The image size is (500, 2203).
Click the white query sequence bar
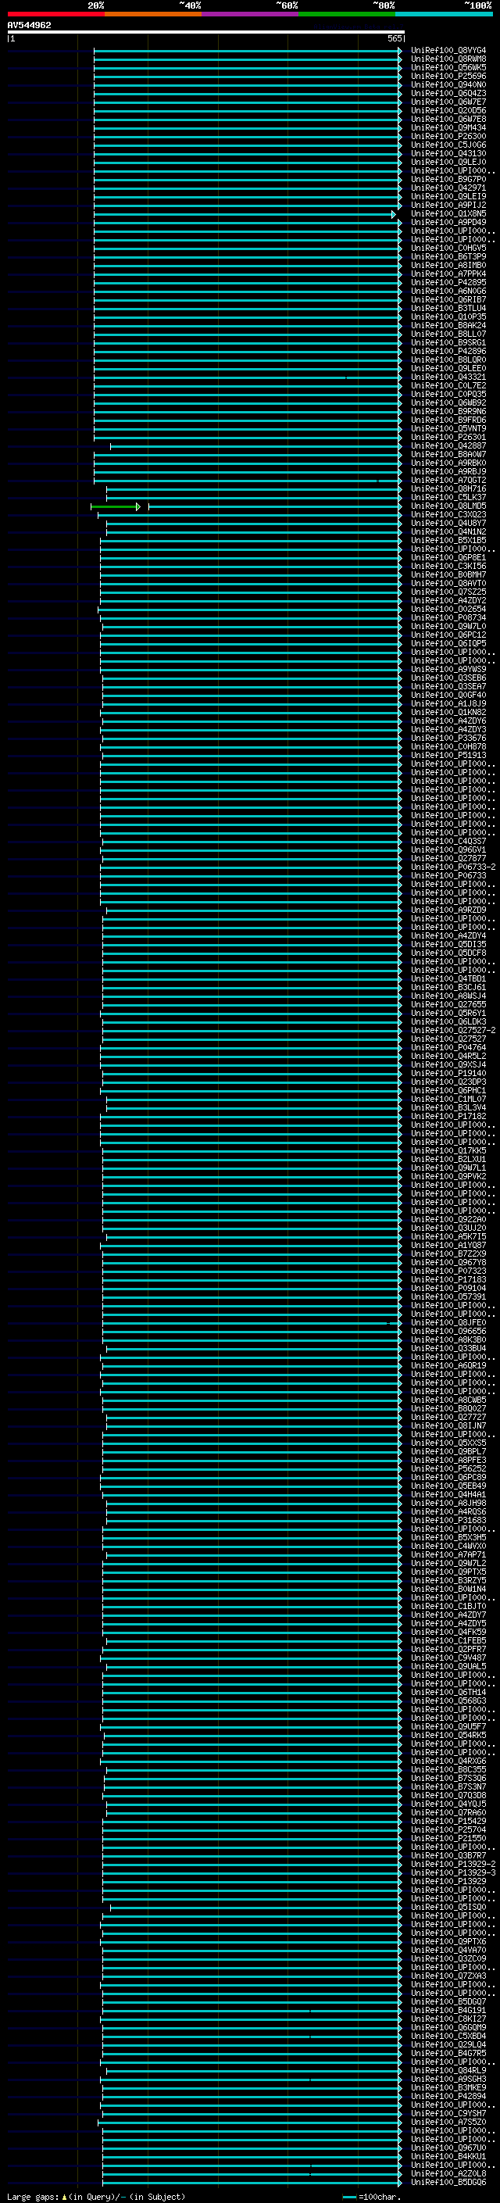tap(206, 31)
